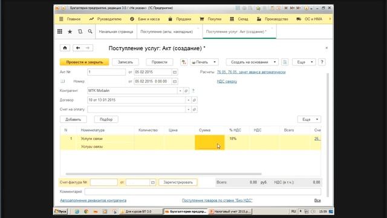Click the Зарегистрировать invoice button
Image resolution: width=387 pixels, height=218 pixels.
(x=178, y=182)
